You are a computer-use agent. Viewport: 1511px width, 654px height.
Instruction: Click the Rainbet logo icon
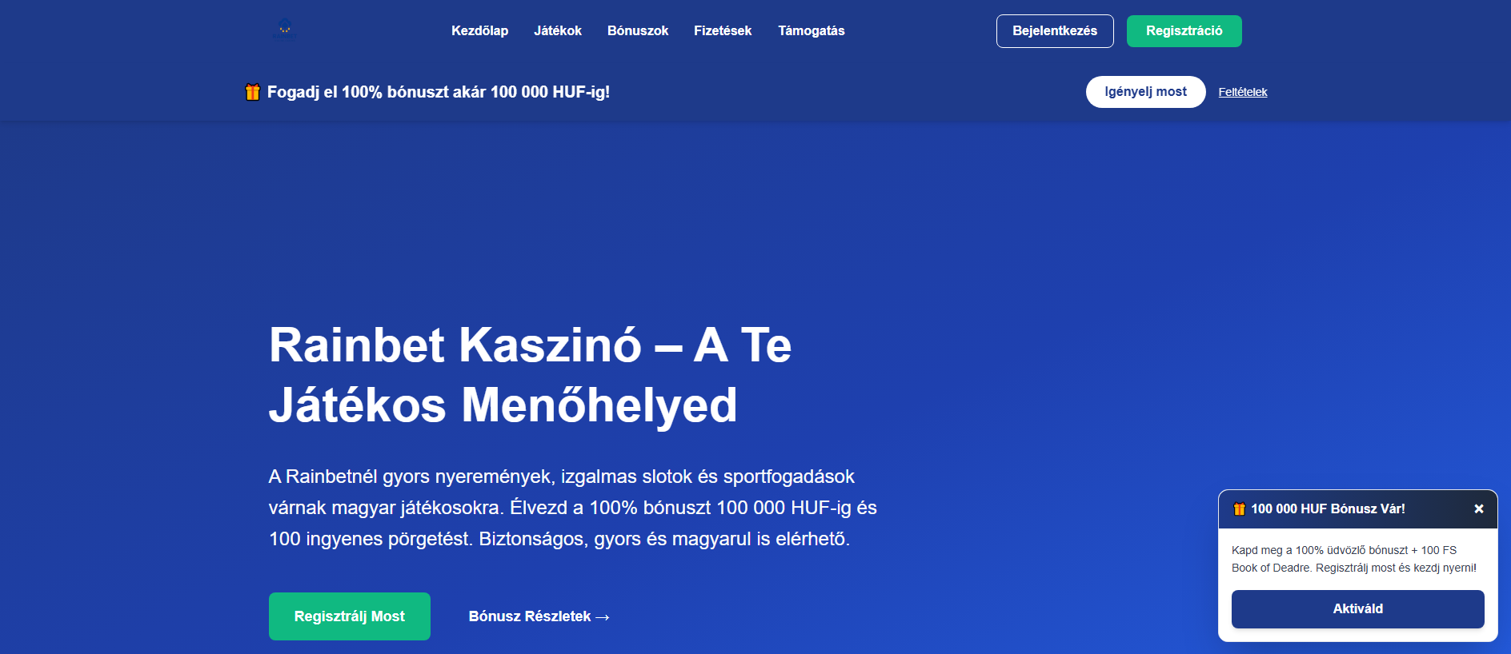[284, 30]
